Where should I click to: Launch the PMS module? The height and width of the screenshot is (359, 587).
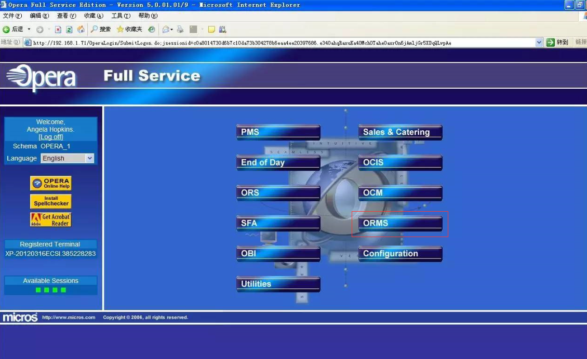coord(278,132)
